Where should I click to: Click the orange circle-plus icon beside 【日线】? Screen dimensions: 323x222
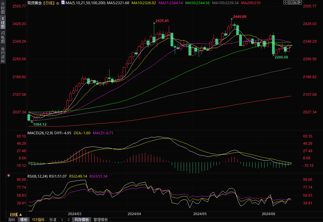click(58, 3)
